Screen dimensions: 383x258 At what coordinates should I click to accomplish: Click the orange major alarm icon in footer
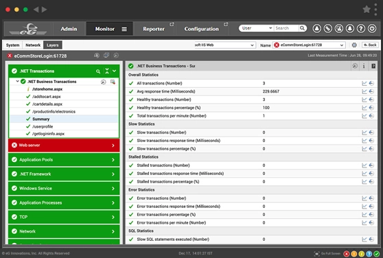coord(354,254)
